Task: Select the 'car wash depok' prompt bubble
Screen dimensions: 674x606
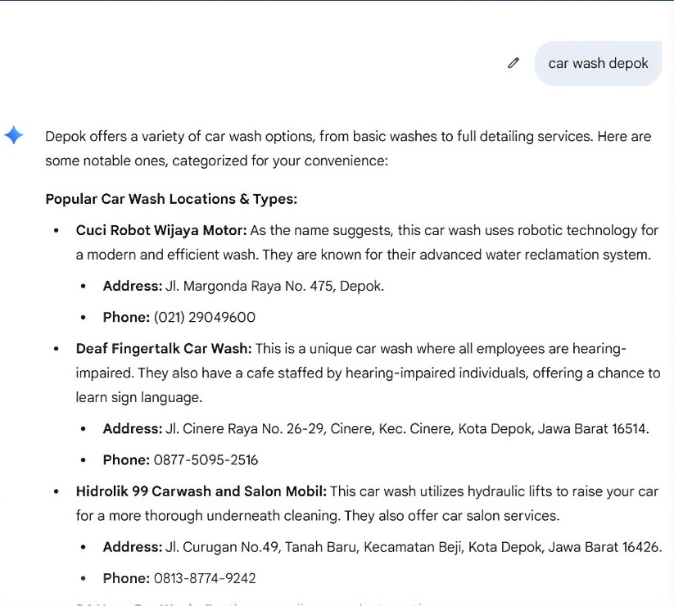Action: [x=598, y=64]
